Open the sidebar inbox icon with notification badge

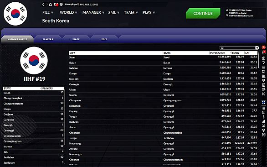pos(264,53)
